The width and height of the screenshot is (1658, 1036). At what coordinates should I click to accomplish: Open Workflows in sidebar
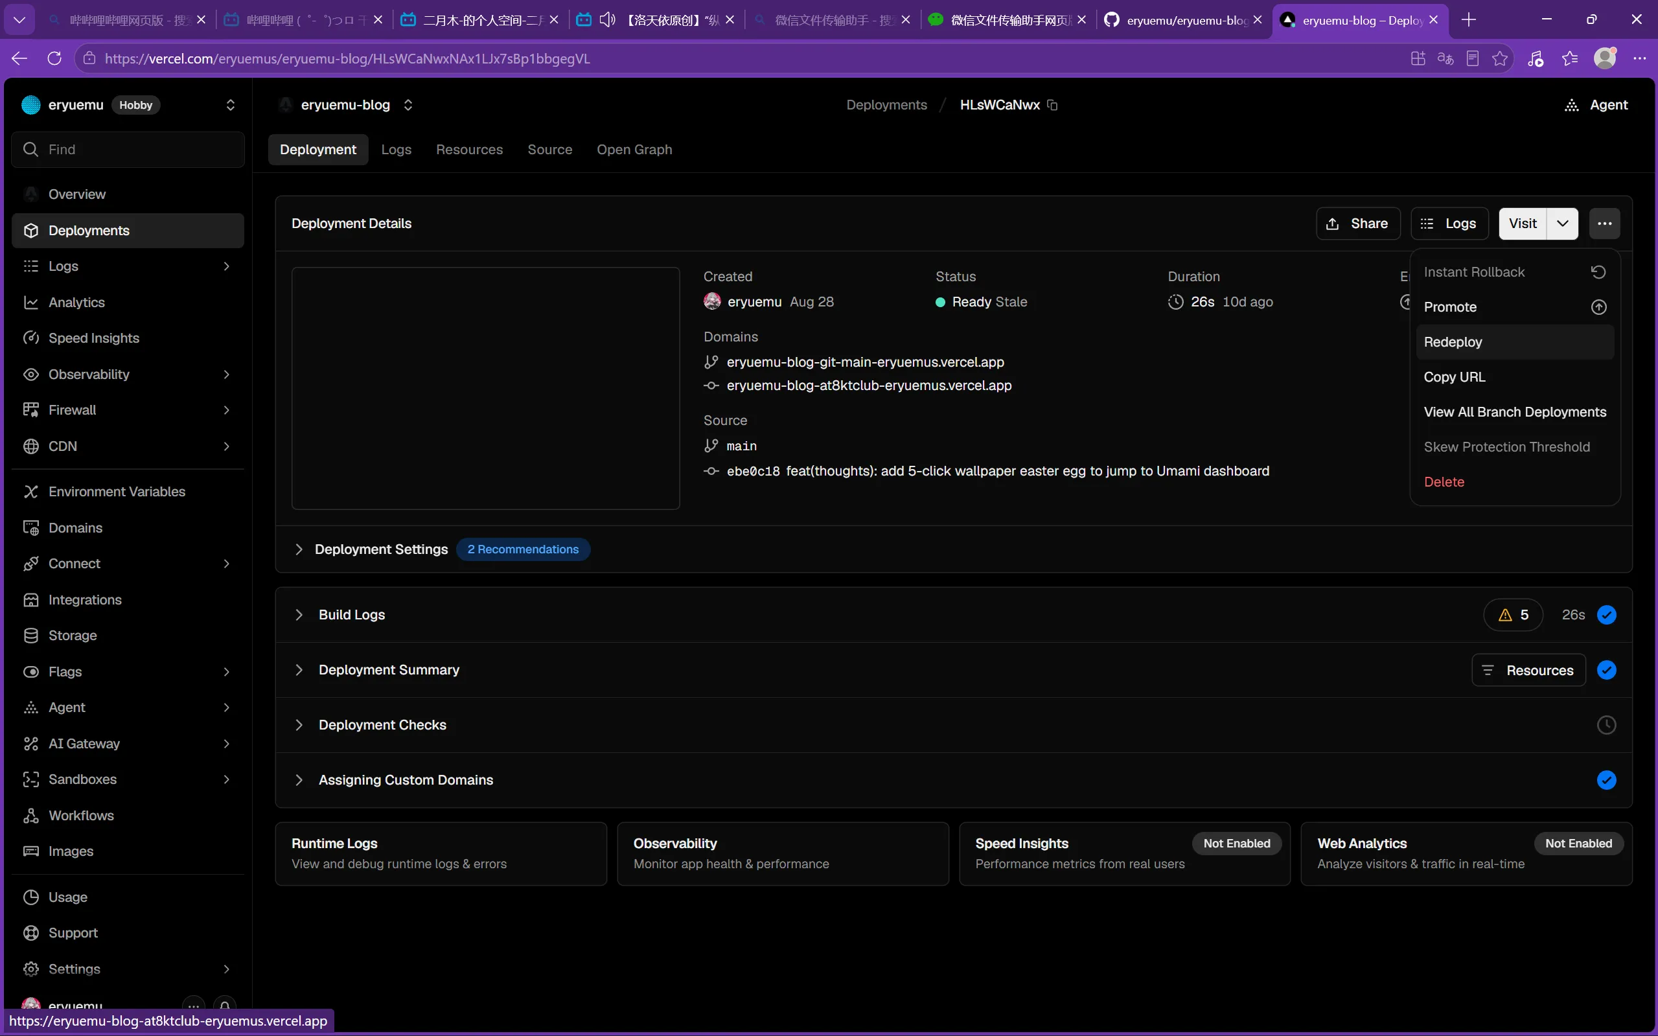click(128, 815)
